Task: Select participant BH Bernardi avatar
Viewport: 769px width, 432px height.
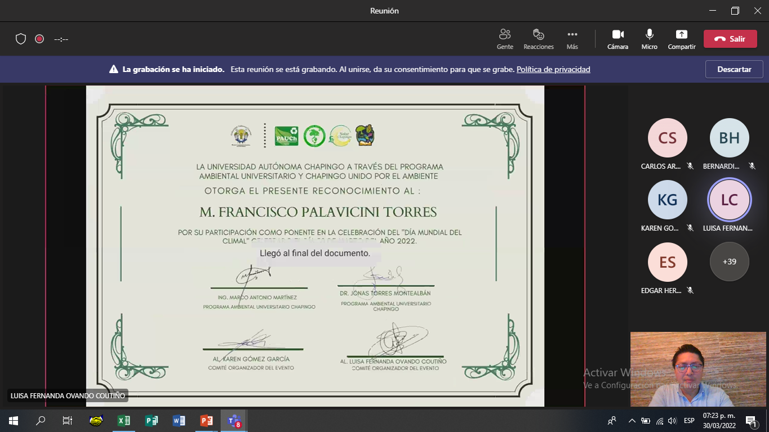Action: pyautogui.click(x=730, y=138)
